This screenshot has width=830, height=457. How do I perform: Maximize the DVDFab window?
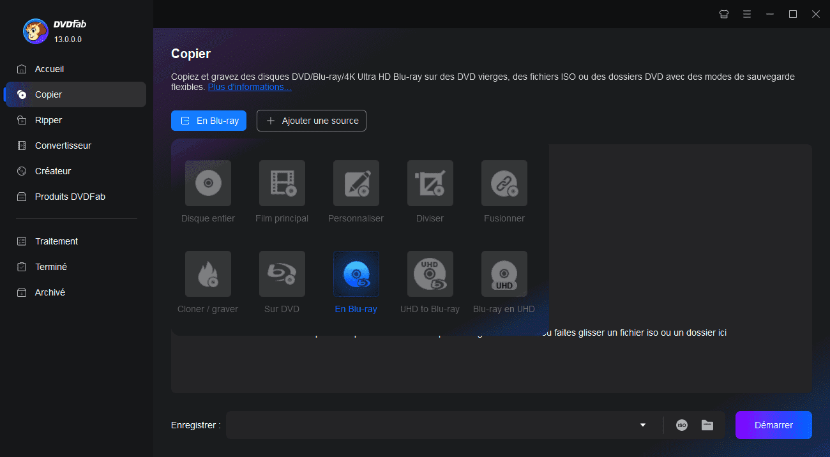pyautogui.click(x=793, y=14)
